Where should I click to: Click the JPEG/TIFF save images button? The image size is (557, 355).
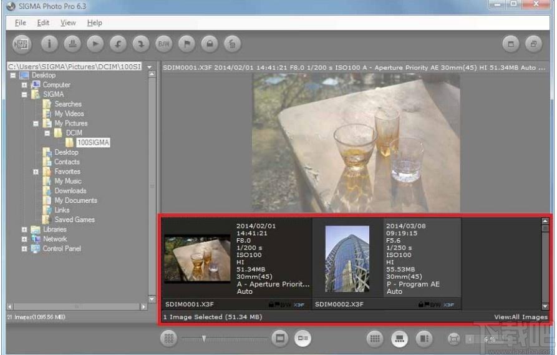pyautogui.click(x=22, y=44)
